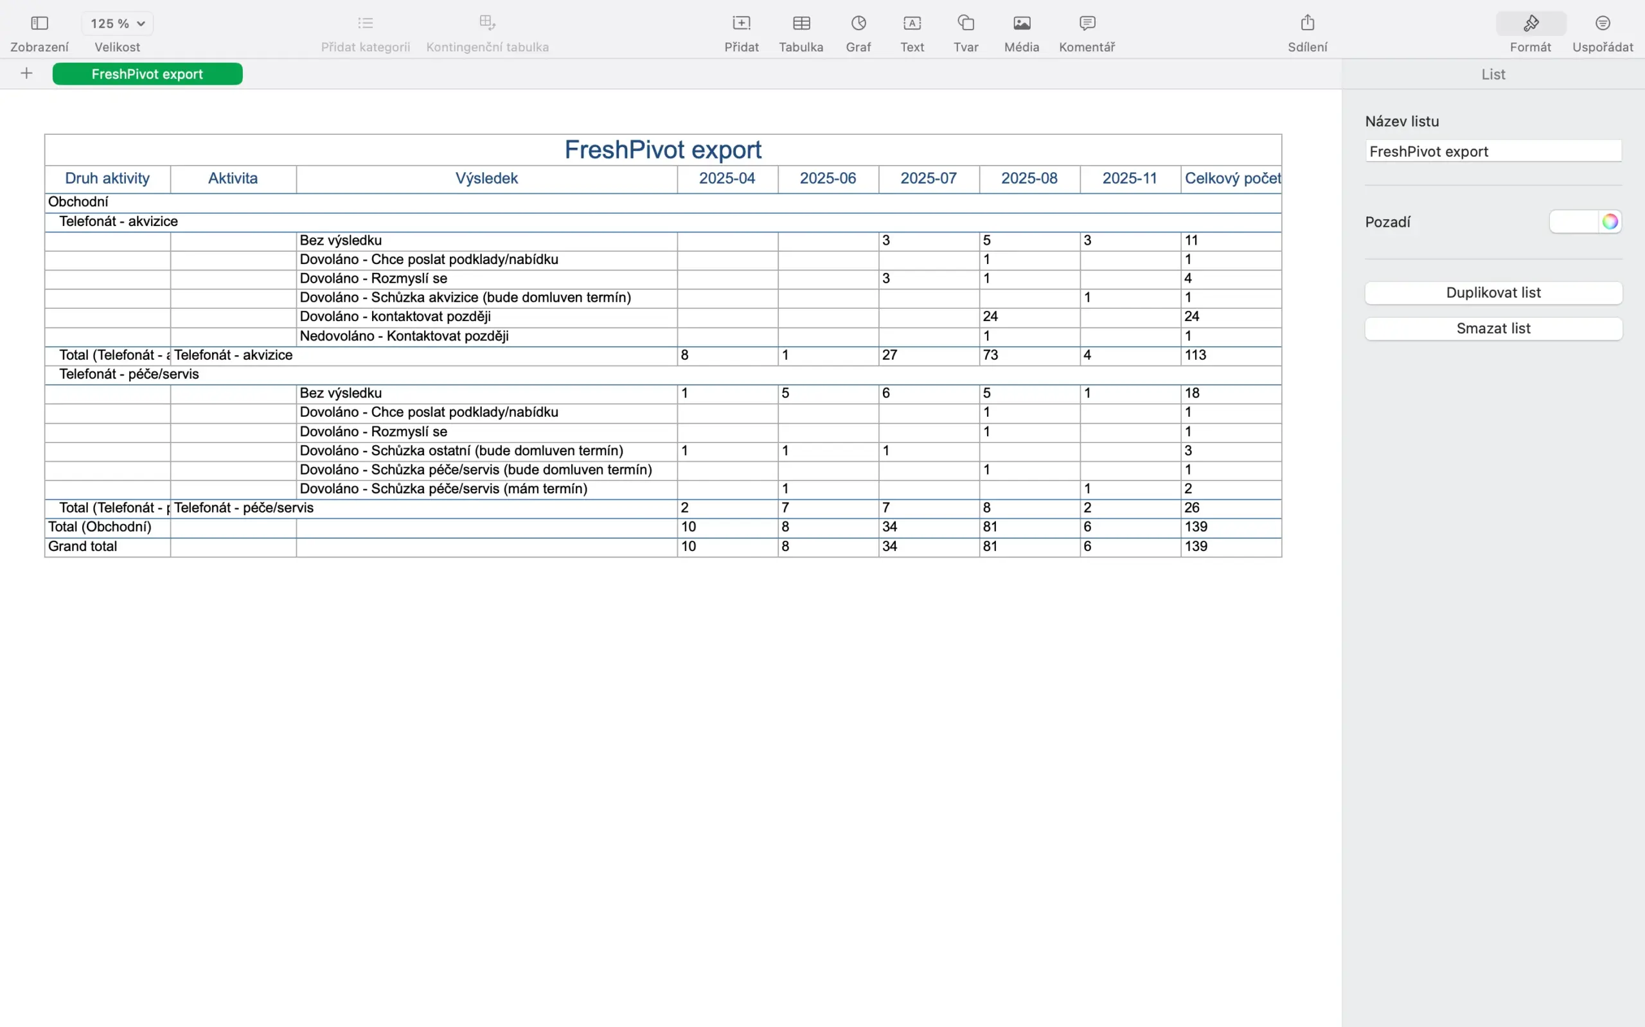
Task: Click the Přidat insert icon
Action: pos(742,24)
